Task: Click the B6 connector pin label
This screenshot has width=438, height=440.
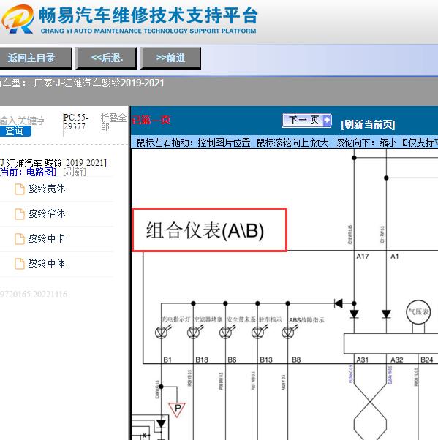Action: coord(232,360)
